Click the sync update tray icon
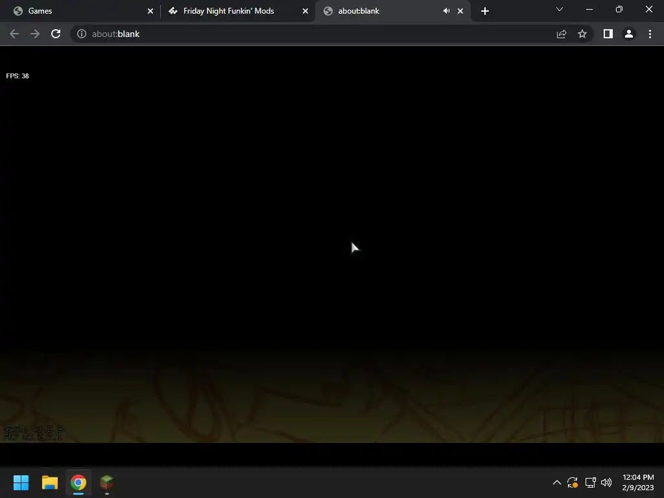Viewport: 664px width, 498px height. (x=573, y=482)
